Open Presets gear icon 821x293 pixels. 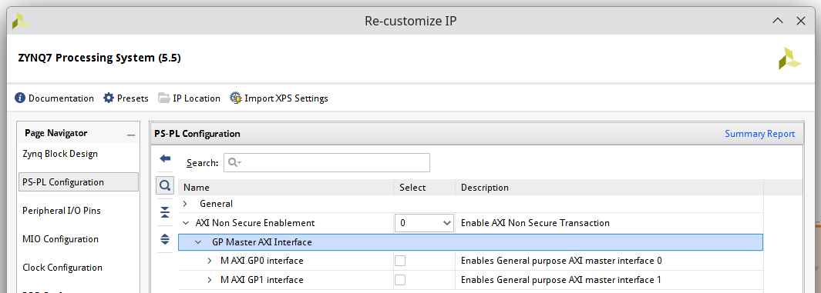point(109,98)
